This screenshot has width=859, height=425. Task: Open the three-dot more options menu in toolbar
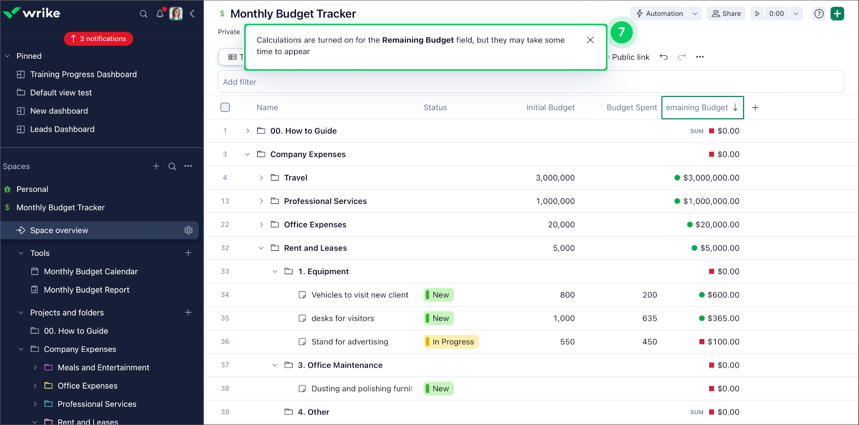[x=700, y=57]
